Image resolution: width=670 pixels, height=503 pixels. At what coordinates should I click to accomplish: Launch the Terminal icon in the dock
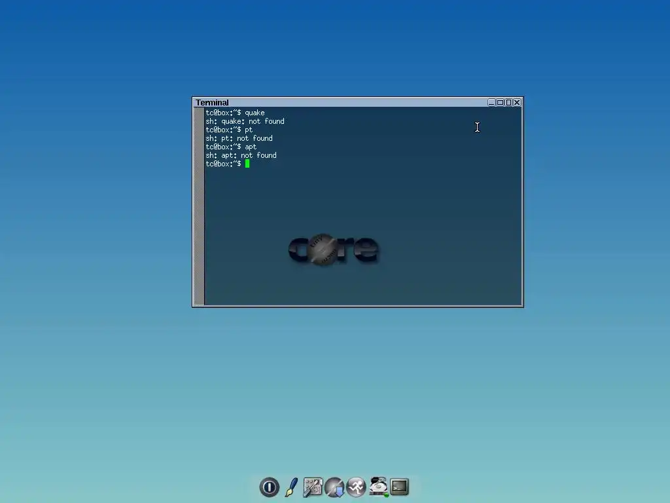400,487
